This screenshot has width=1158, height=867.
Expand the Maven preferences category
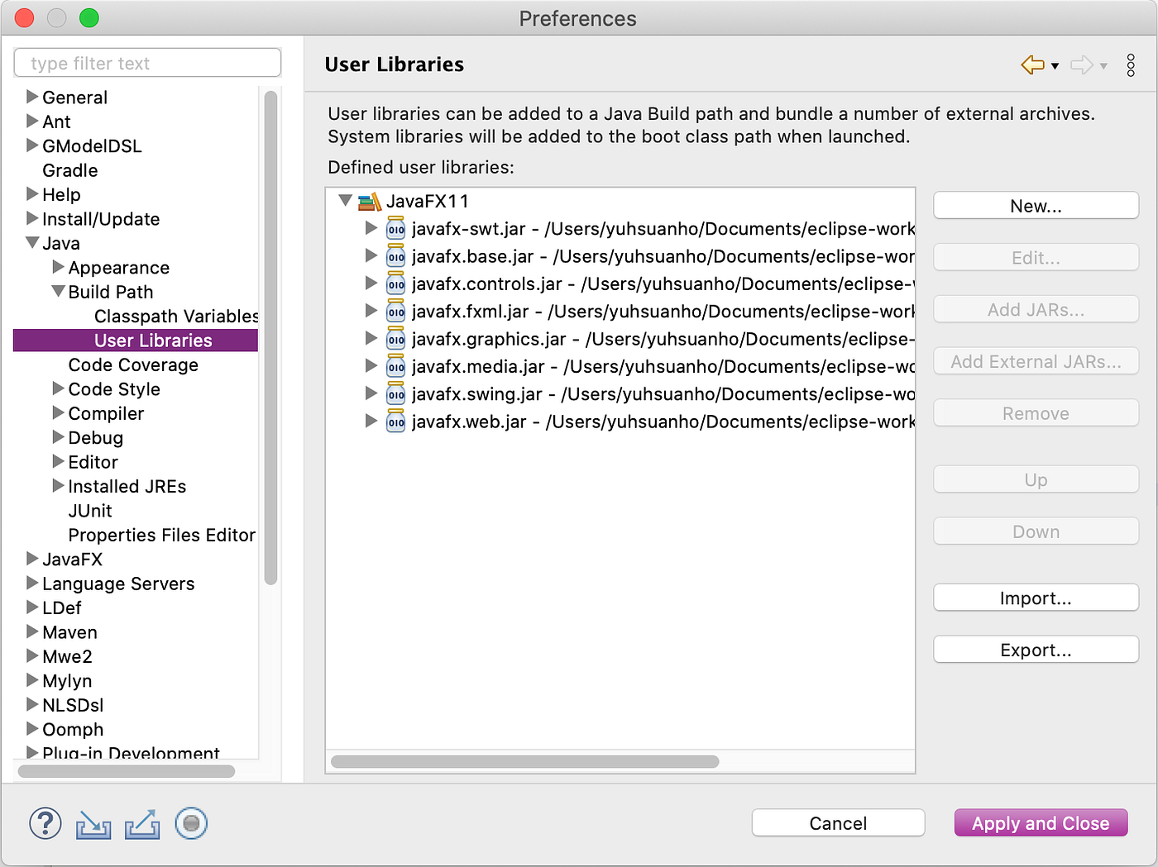point(32,631)
